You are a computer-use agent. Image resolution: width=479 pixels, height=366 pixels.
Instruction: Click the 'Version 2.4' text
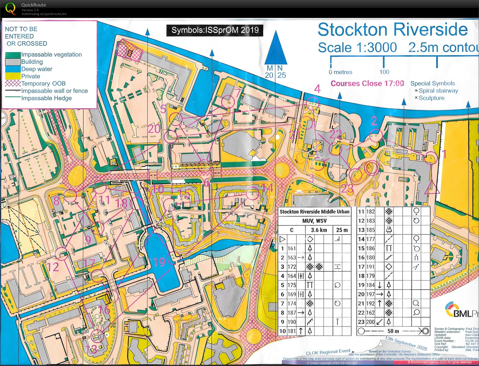click(x=30, y=10)
